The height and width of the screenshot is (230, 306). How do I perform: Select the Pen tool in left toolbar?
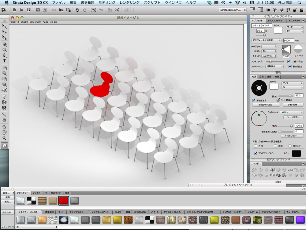click(x=4, y=55)
